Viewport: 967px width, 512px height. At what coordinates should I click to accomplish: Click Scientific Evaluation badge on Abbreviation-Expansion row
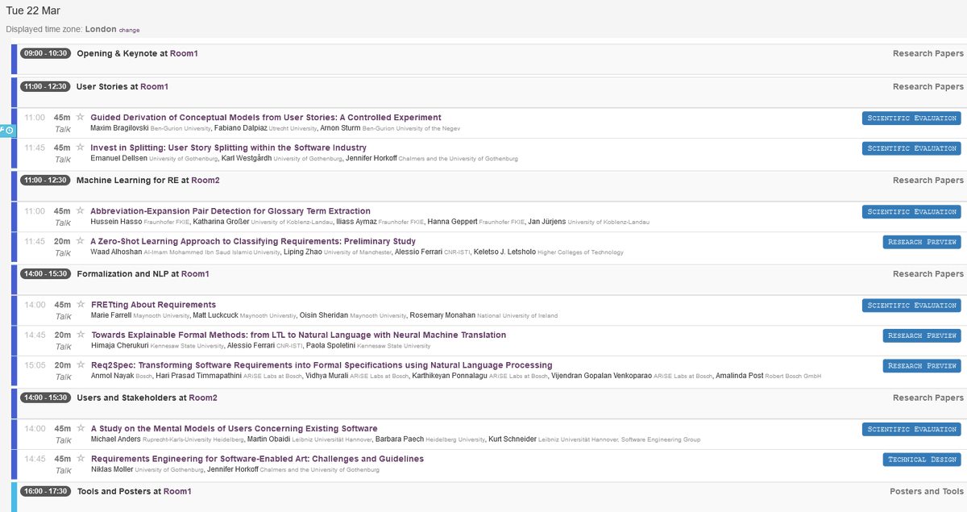click(911, 212)
